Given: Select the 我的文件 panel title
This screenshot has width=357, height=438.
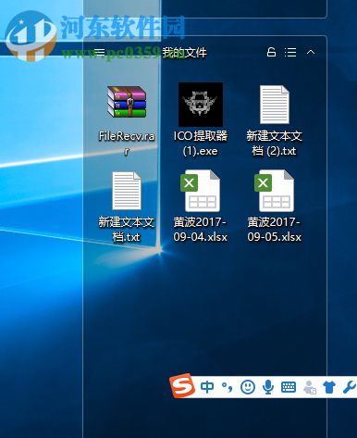Looking at the screenshot, I should (184, 53).
